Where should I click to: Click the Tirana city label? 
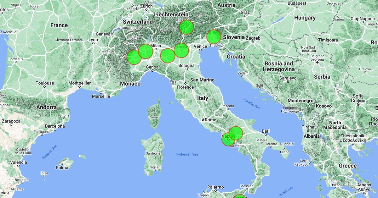[x=308, y=127]
